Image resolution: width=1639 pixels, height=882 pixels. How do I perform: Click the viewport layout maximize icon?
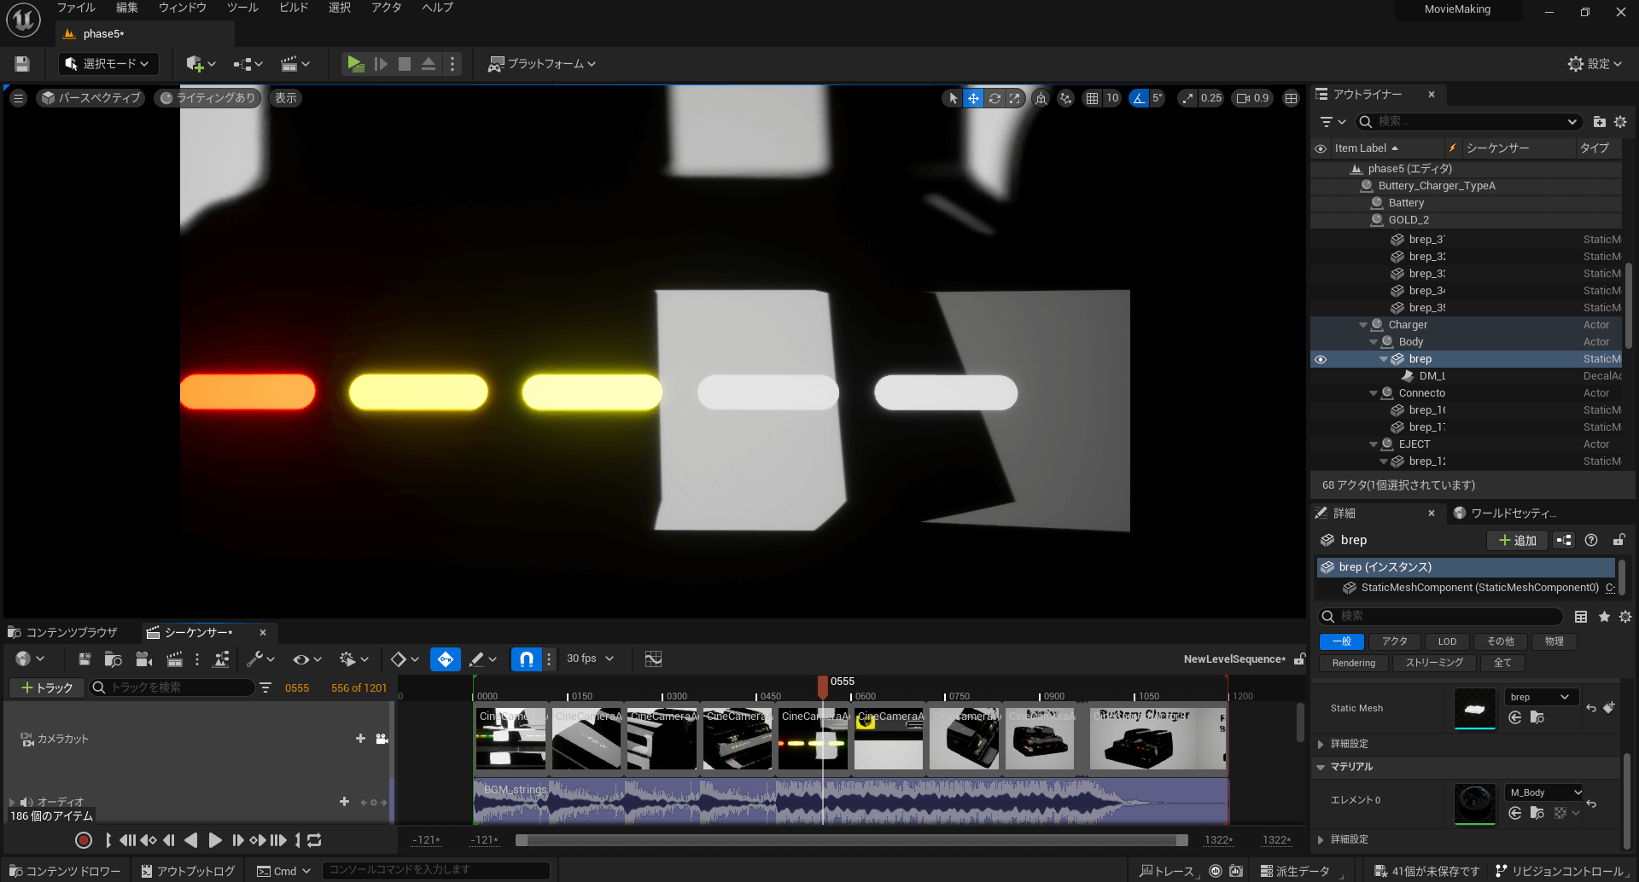coord(1291,98)
